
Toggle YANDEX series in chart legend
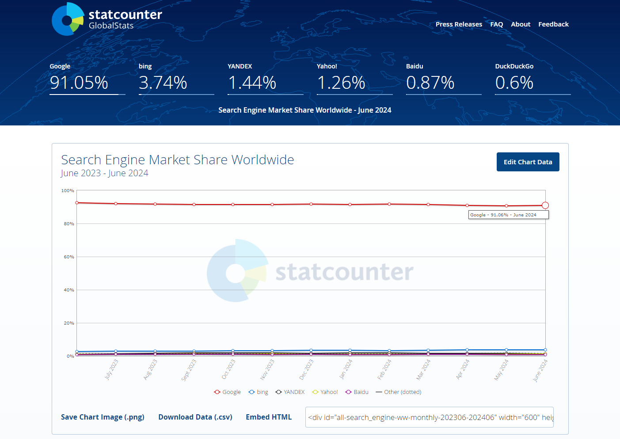pos(290,392)
